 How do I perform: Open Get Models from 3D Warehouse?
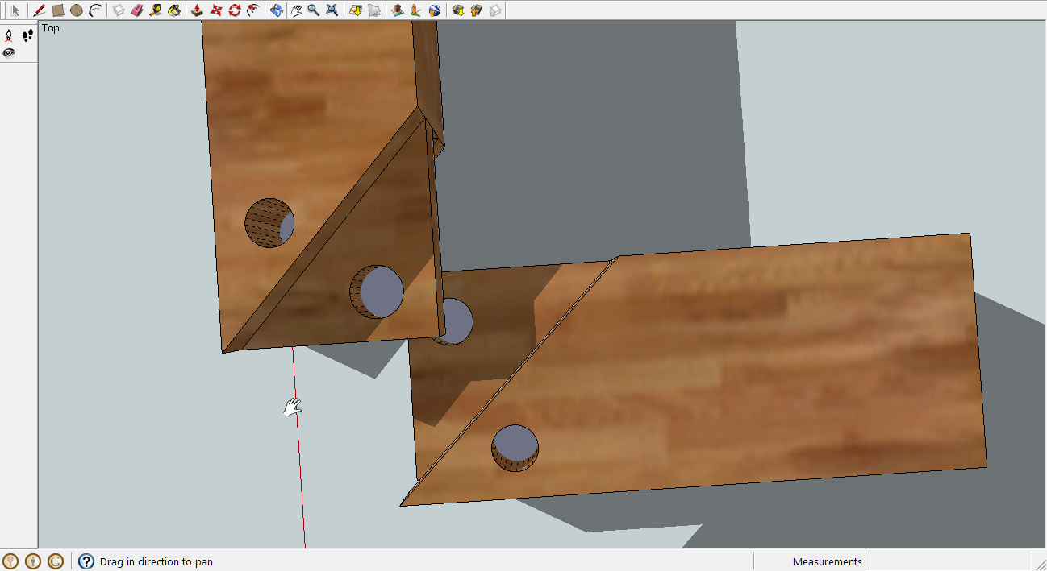458,10
